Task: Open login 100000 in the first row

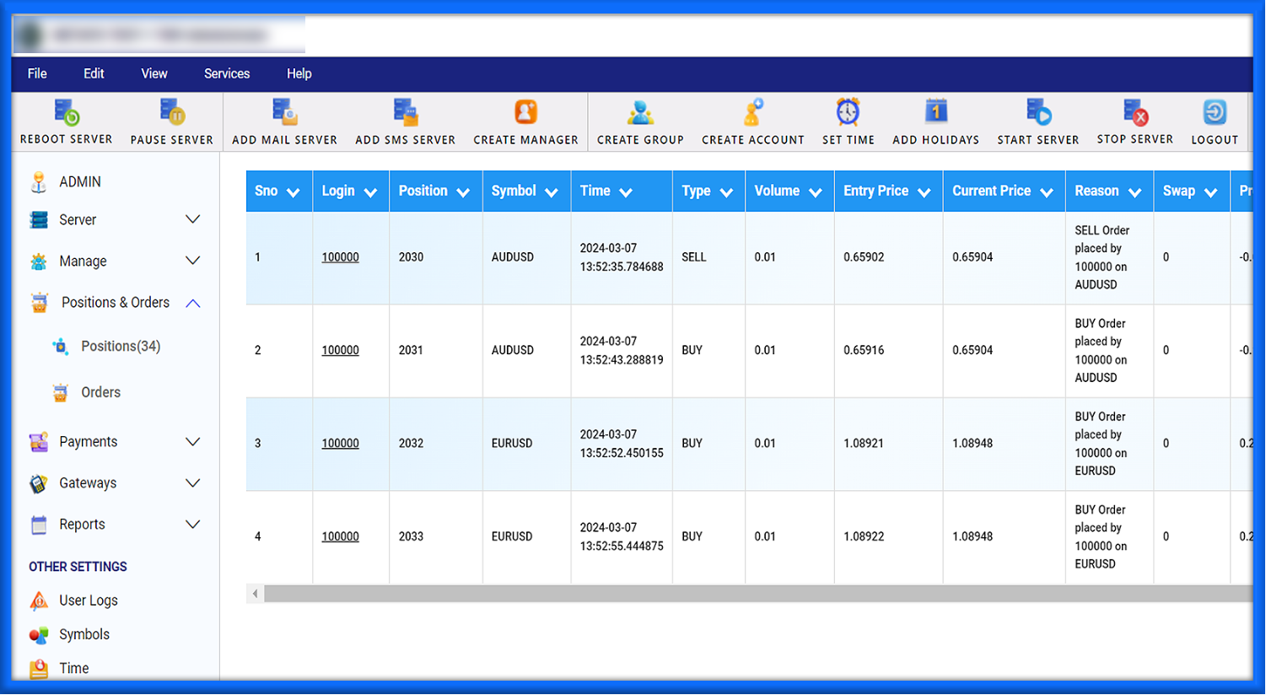Action: click(x=340, y=256)
